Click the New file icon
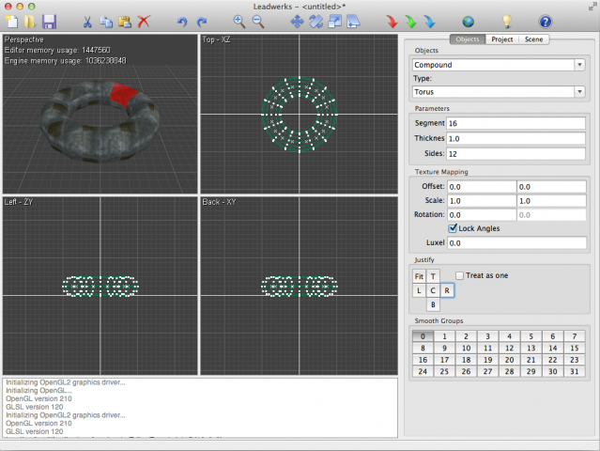This screenshot has width=600, height=451. [x=12, y=21]
